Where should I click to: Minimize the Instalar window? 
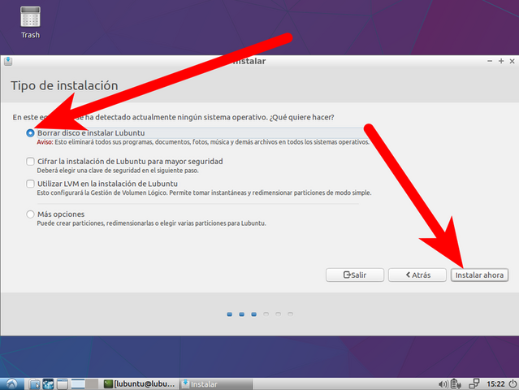[x=490, y=61]
